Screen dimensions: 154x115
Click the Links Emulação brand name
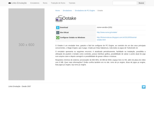pos(19,3)
